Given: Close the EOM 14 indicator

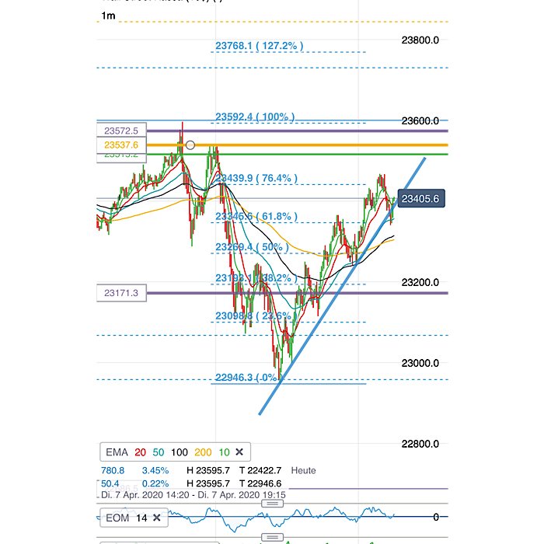Looking at the screenshot, I should [x=156, y=518].
